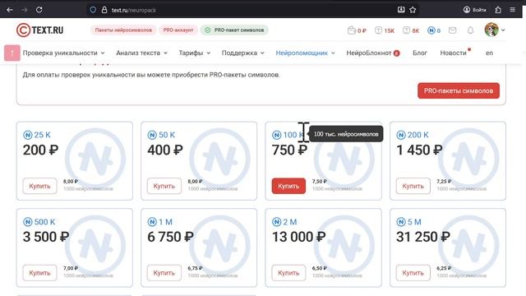Open the messages envelope icon
526x296 pixels.
pos(452,30)
